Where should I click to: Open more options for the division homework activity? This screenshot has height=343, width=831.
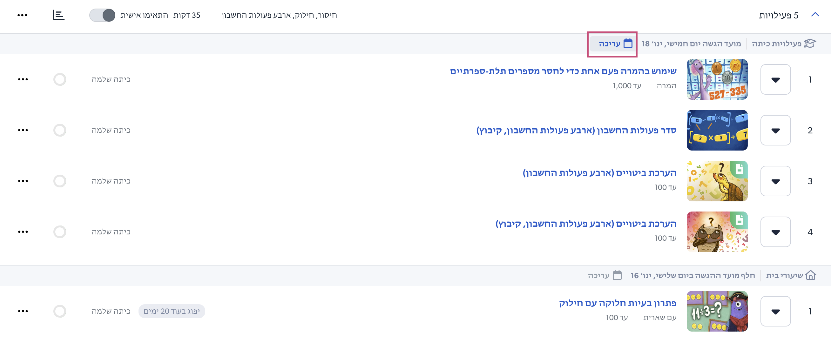(x=23, y=311)
